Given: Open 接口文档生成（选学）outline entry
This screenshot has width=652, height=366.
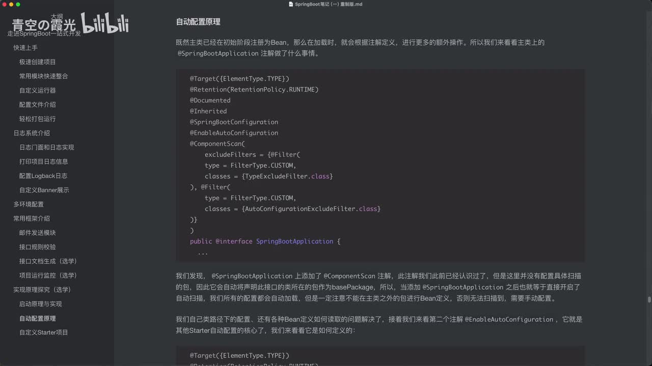Looking at the screenshot, I should point(48,261).
